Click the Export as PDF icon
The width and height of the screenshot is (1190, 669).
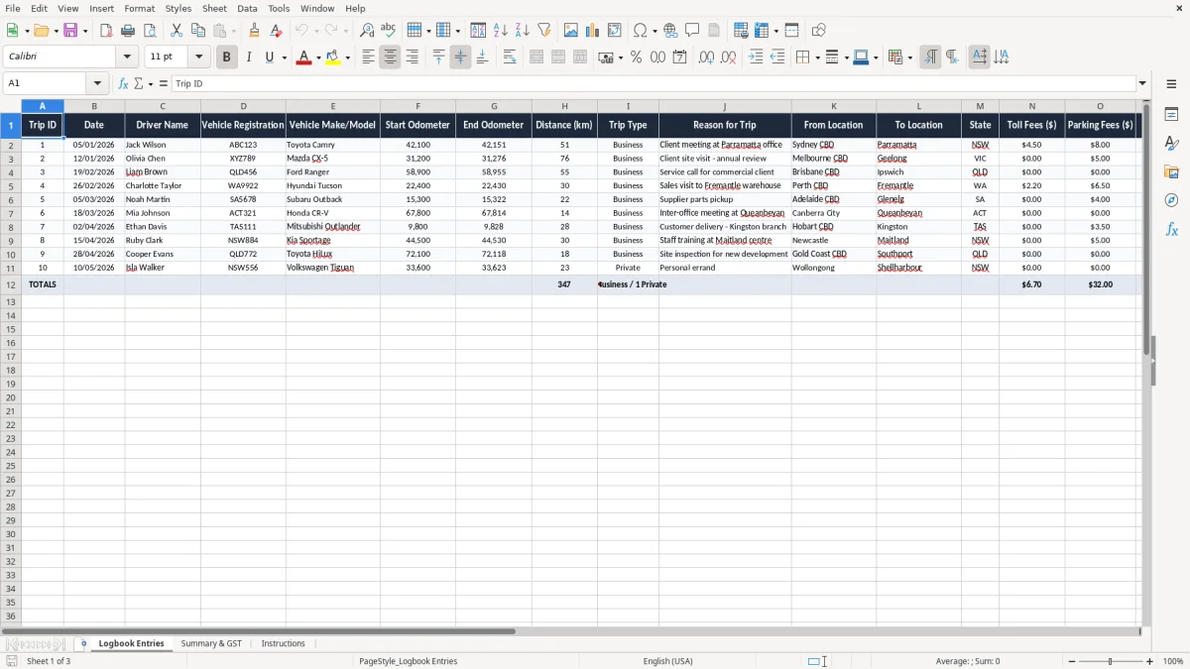pos(106,31)
